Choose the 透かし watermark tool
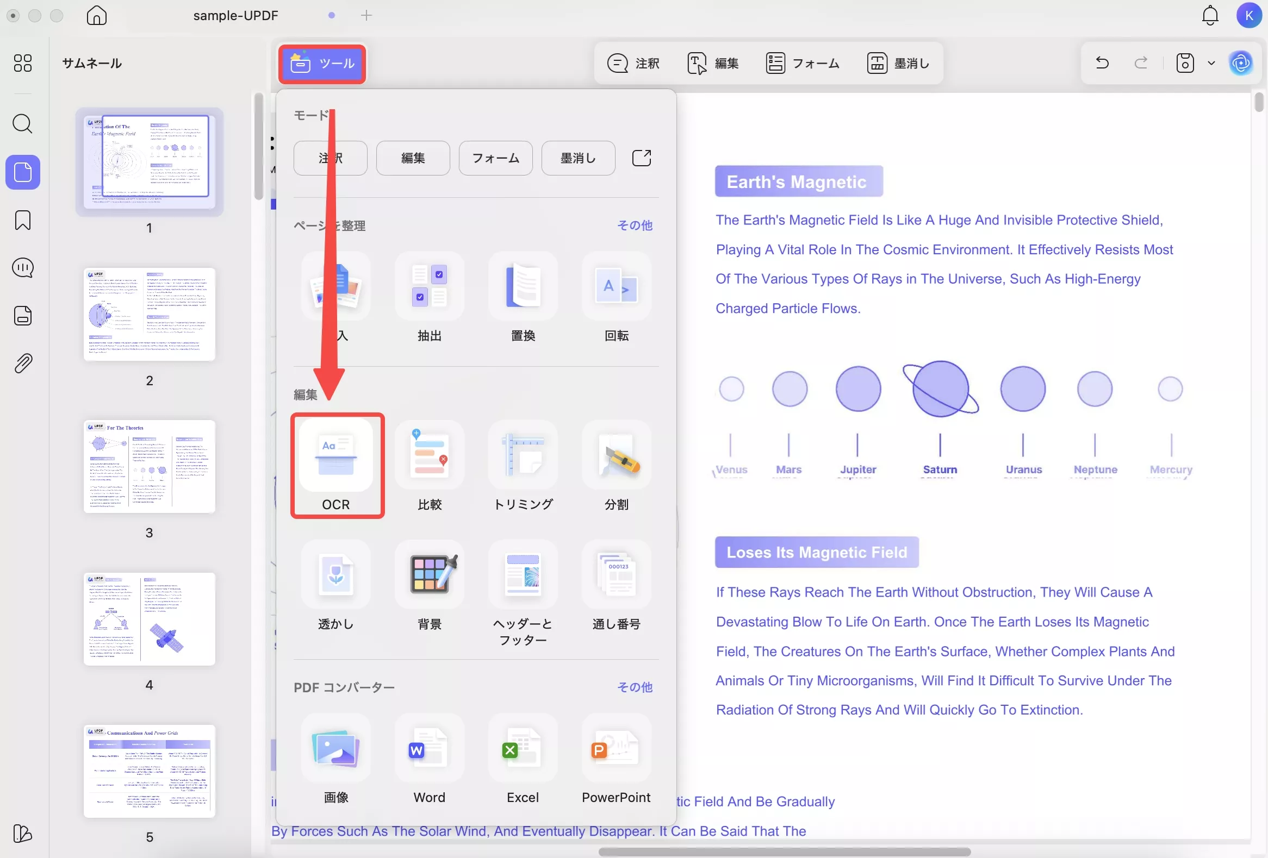The width and height of the screenshot is (1268, 858). (336, 574)
